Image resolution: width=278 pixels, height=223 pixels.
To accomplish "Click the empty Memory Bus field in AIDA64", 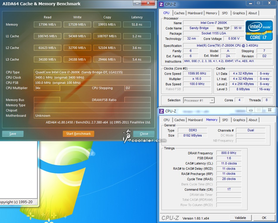I will pyautogui.click(x=47, y=100).
